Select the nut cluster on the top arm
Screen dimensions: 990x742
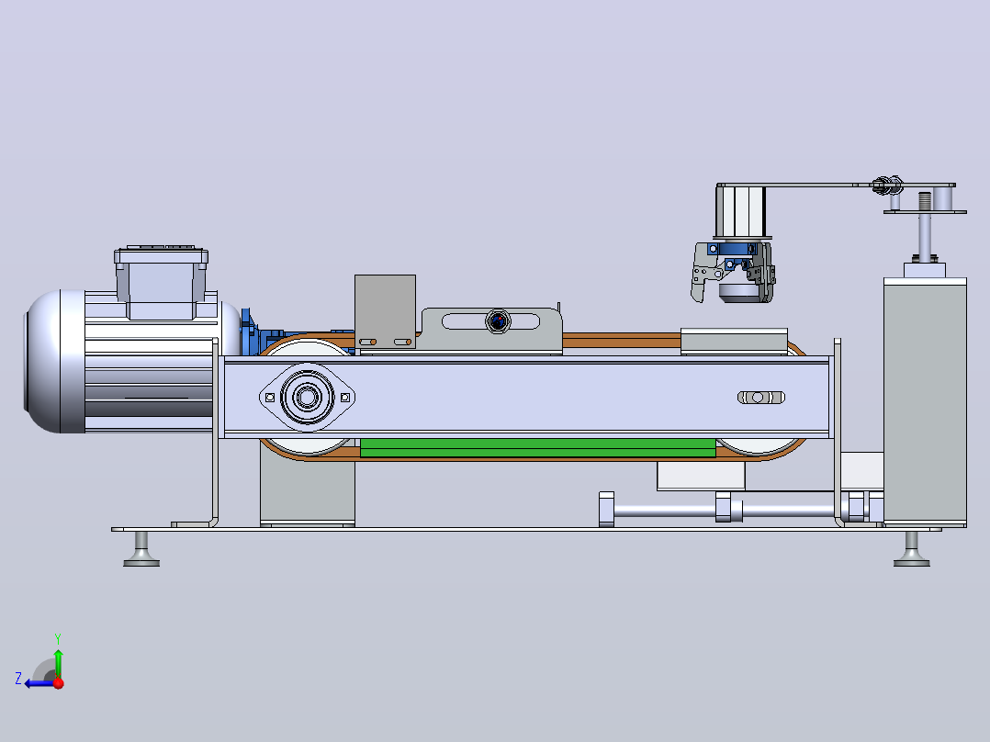[x=887, y=185]
